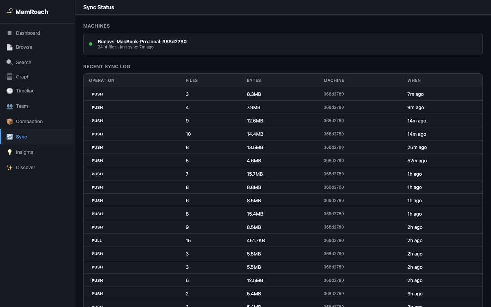Click the 4.6MB bytes cell
This screenshot has width=491, height=307.
click(254, 161)
